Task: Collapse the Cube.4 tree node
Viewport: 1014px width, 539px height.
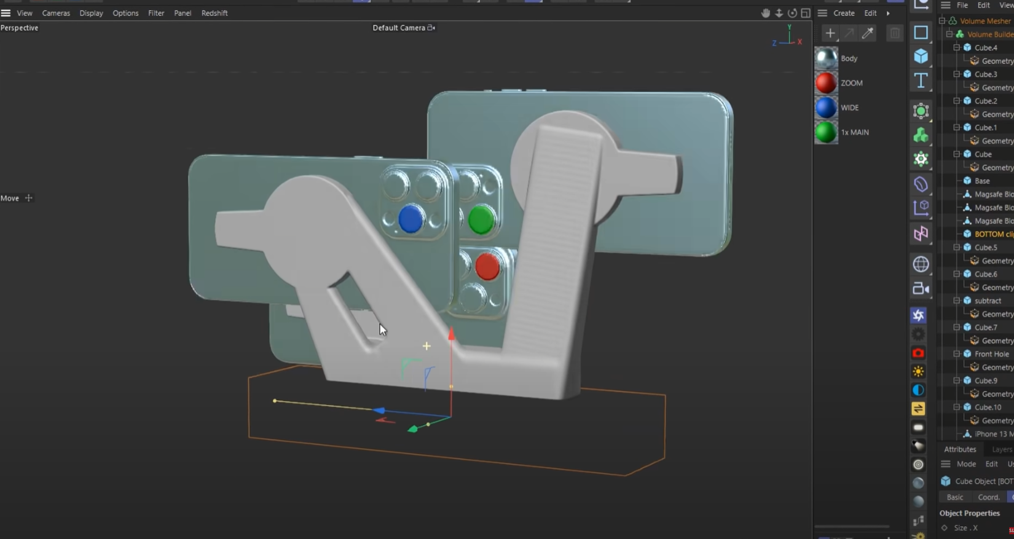Action: coord(957,47)
